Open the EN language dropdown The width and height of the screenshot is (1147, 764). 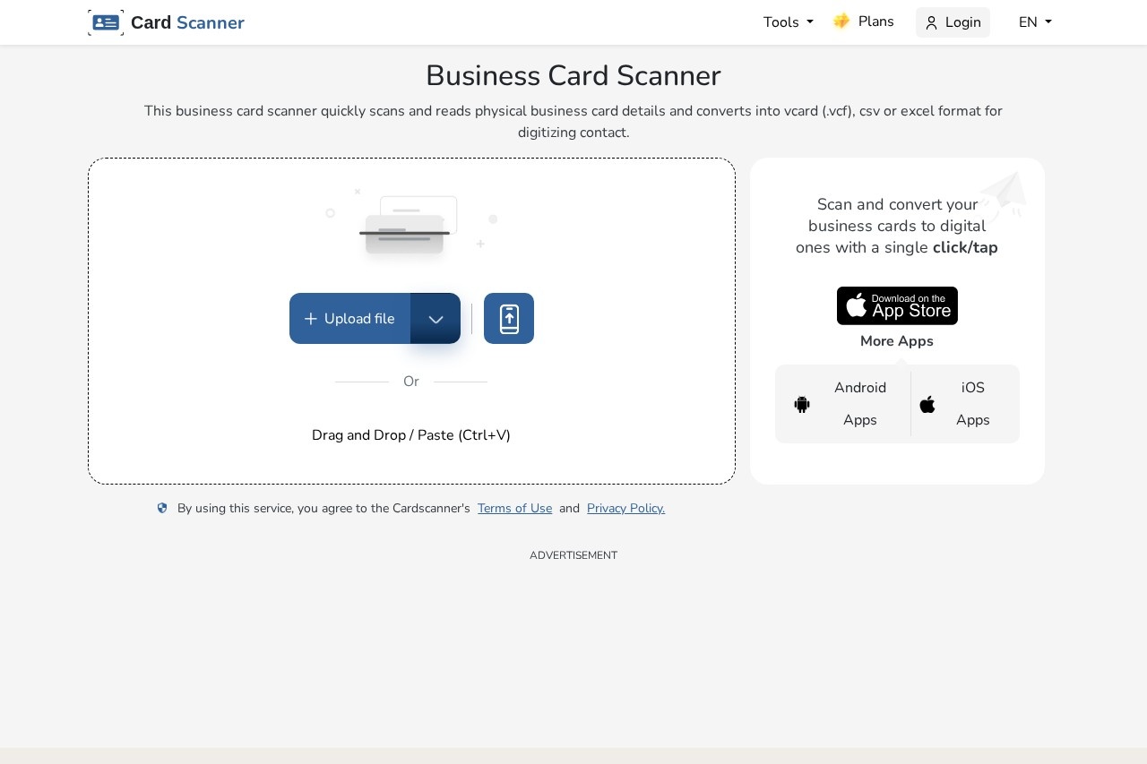tap(1035, 22)
